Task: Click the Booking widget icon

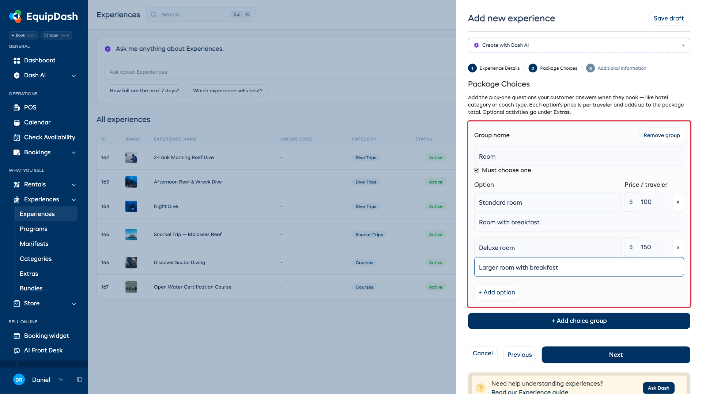Action: pyautogui.click(x=17, y=336)
